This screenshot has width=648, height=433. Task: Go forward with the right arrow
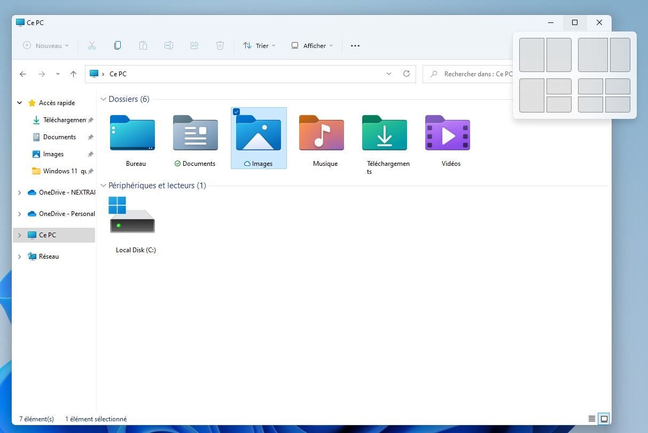(x=42, y=74)
